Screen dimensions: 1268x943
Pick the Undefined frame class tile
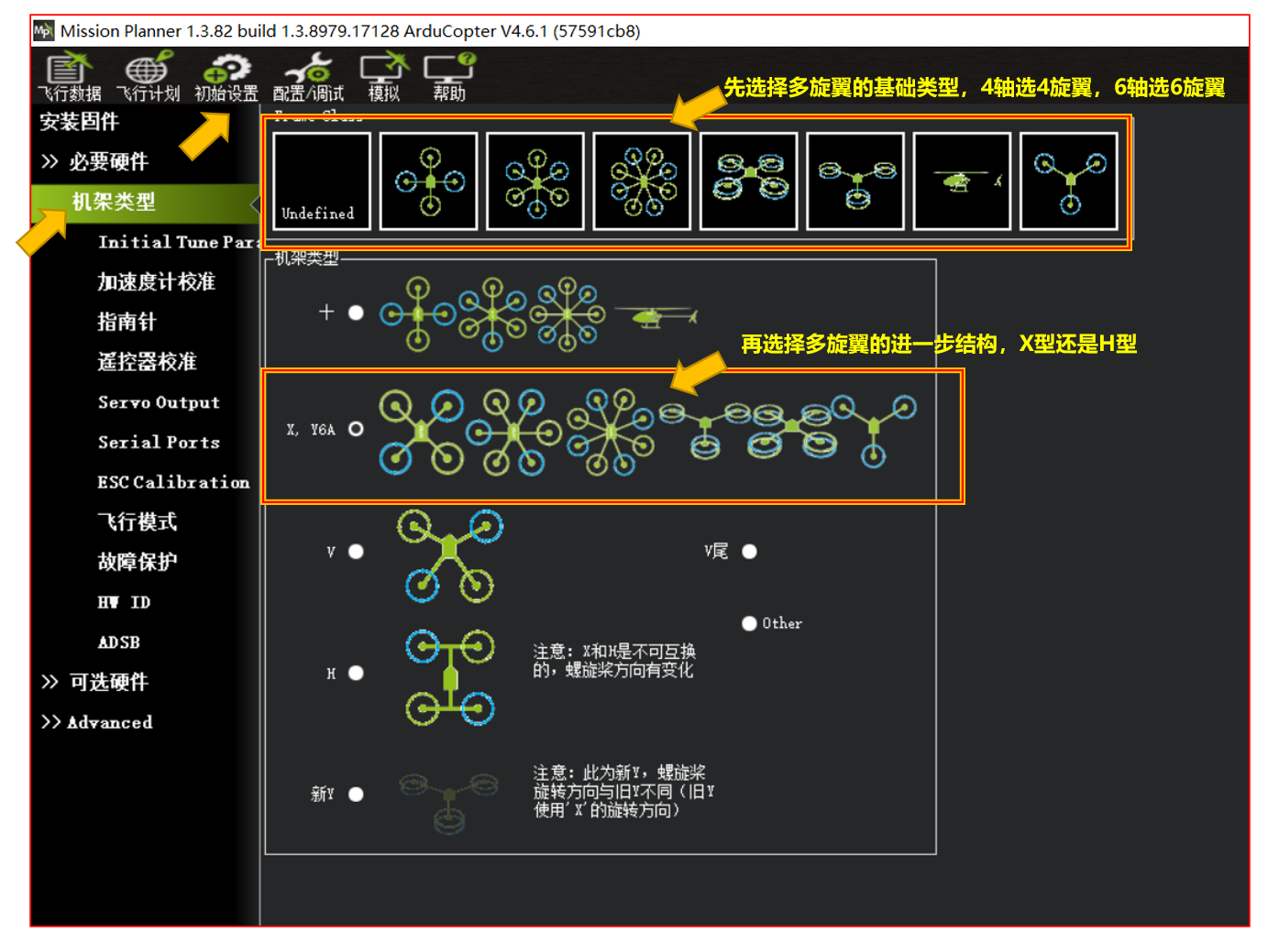(321, 181)
